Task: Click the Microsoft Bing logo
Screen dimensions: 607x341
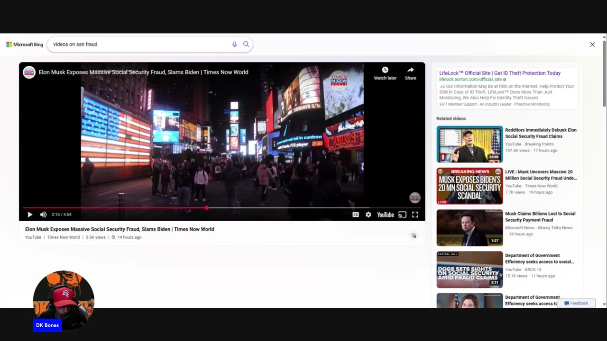Action: pyautogui.click(x=25, y=45)
